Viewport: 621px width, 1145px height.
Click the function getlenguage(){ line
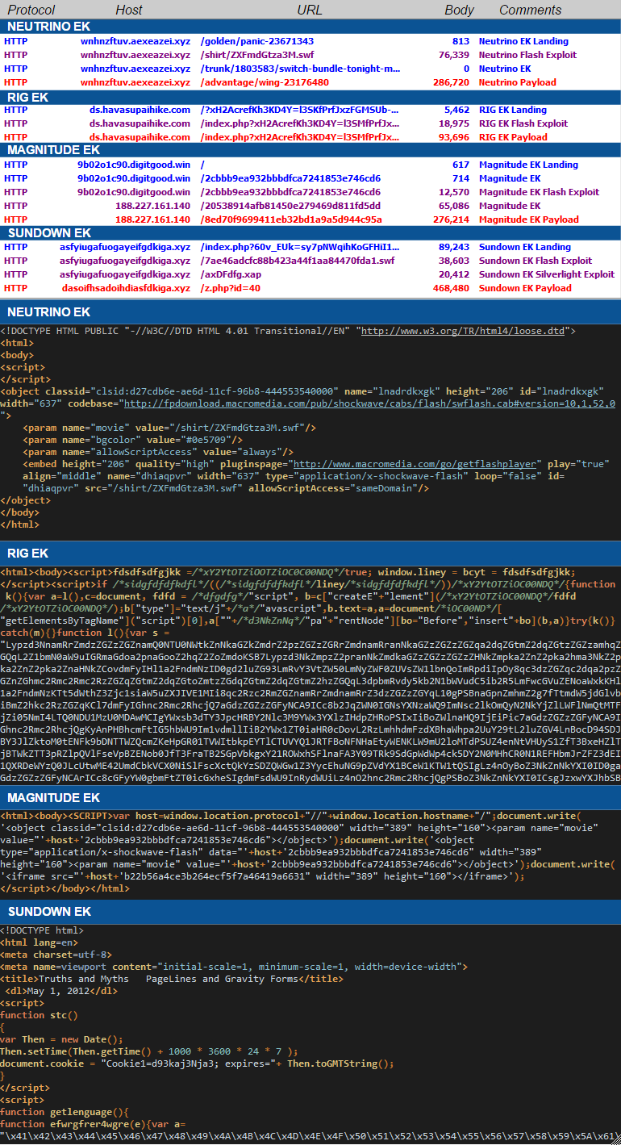pos(65,1112)
